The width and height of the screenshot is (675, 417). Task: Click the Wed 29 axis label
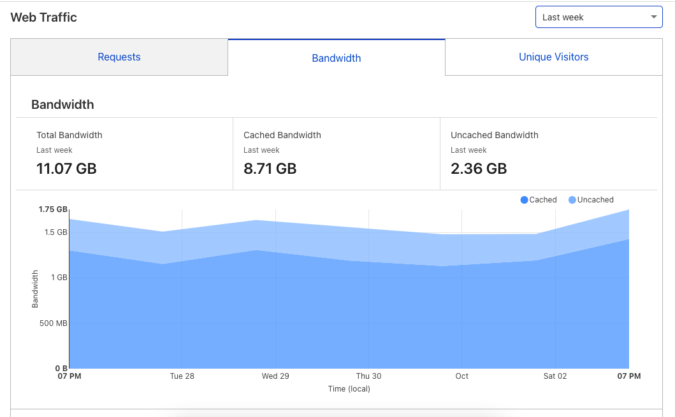[x=275, y=376]
